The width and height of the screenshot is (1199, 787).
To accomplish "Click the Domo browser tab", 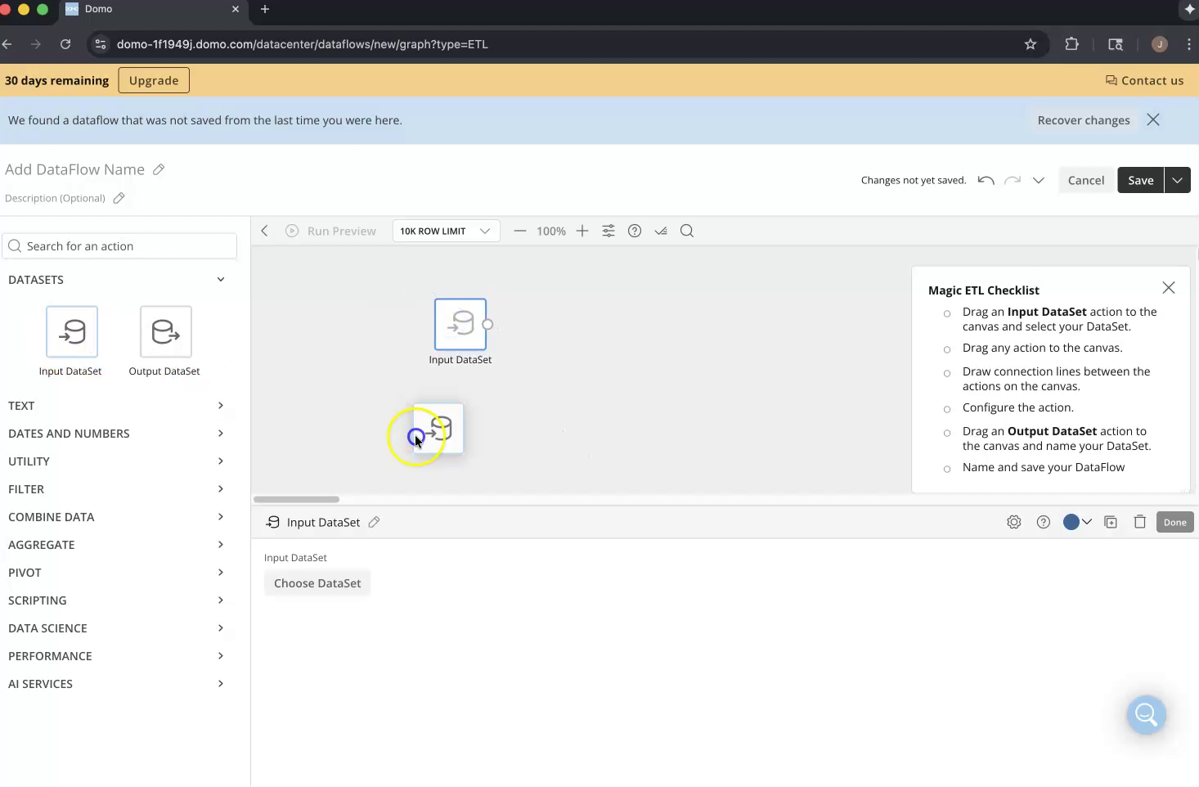I will click(x=151, y=10).
